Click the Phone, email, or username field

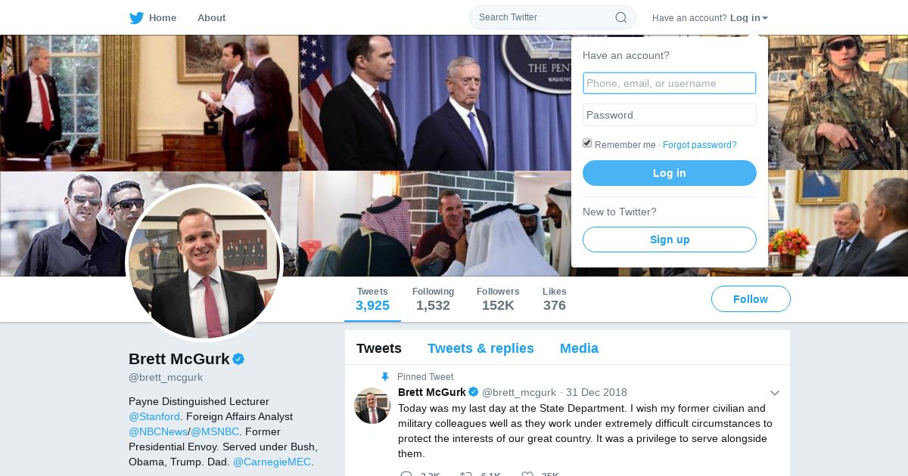pyautogui.click(x=670, y=83)
